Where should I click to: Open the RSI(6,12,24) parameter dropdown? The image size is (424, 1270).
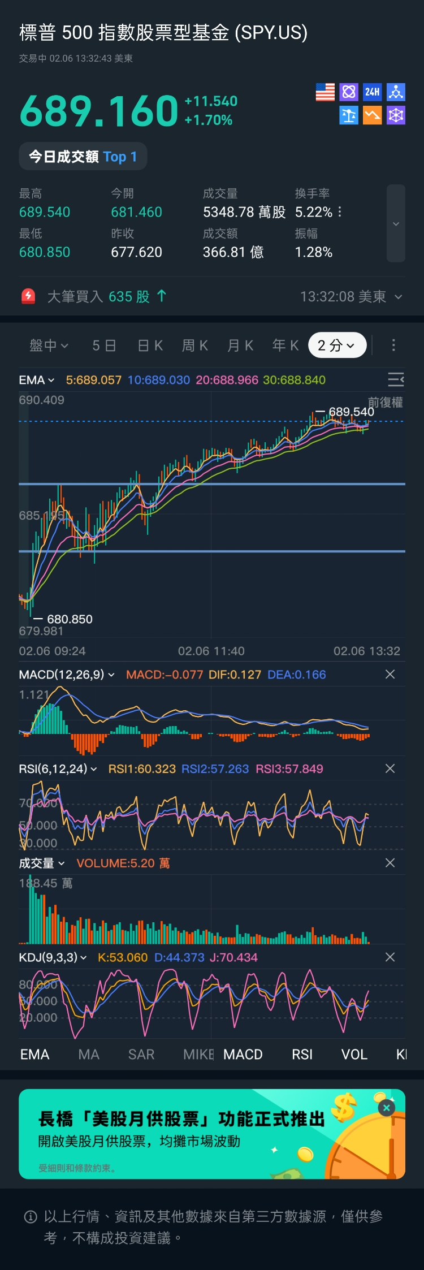tap(58, 768)
